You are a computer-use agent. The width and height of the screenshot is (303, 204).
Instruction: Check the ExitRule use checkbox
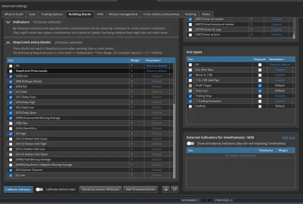[191, 106]
